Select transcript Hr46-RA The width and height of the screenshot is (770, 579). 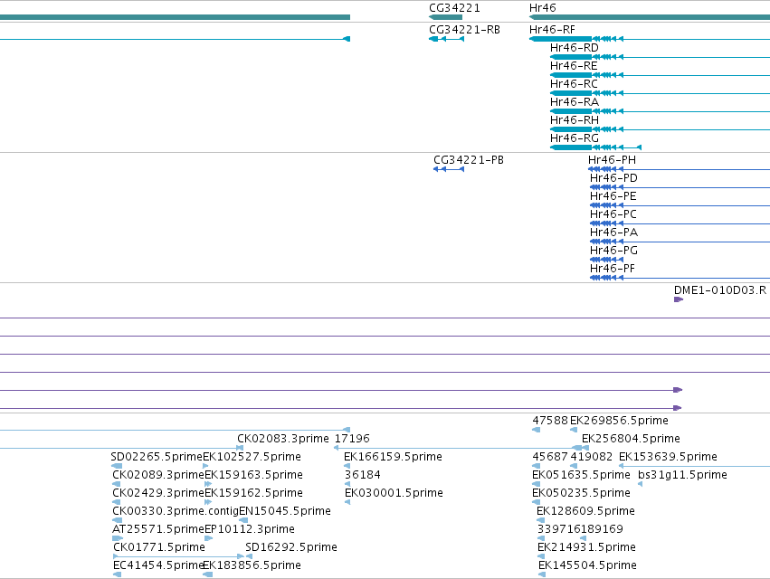pos(574,102)
